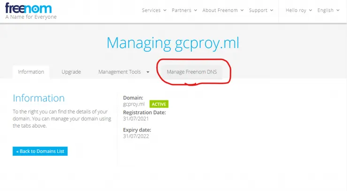The image size is (347, 191).
Task: Open the Manage Freenom DNS tab
Action: pos(192,72)
